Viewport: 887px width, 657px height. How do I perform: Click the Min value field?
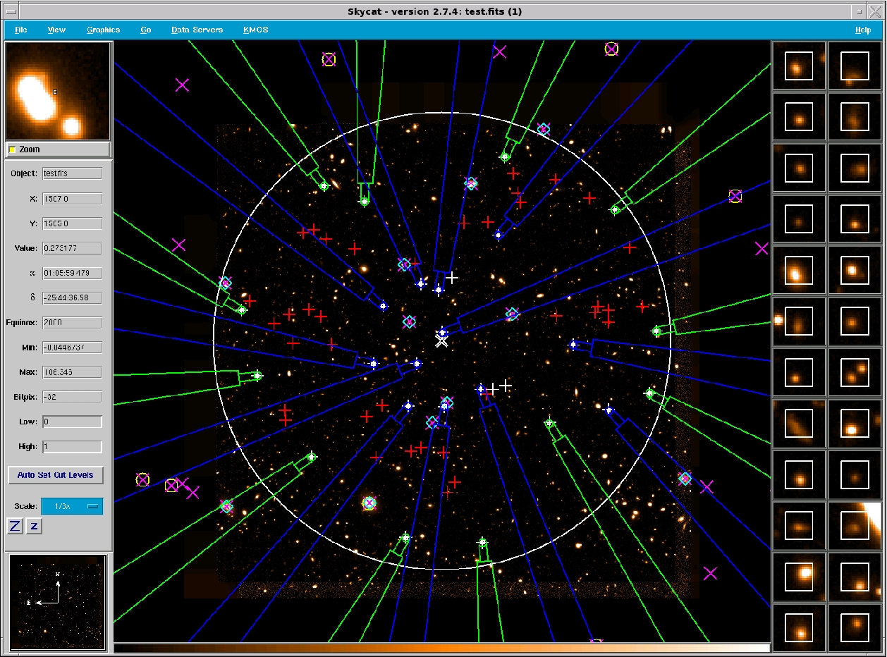pos(72,348)
